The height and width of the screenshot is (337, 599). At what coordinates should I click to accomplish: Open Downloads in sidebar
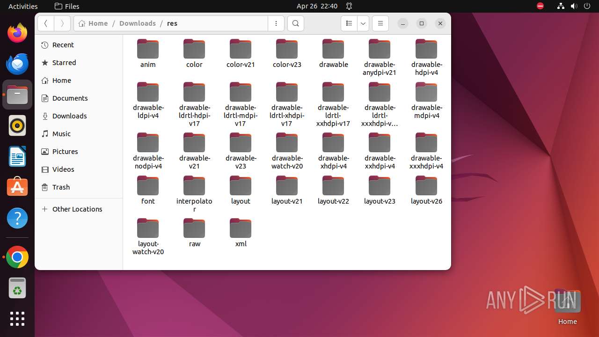tap(79, 116)
